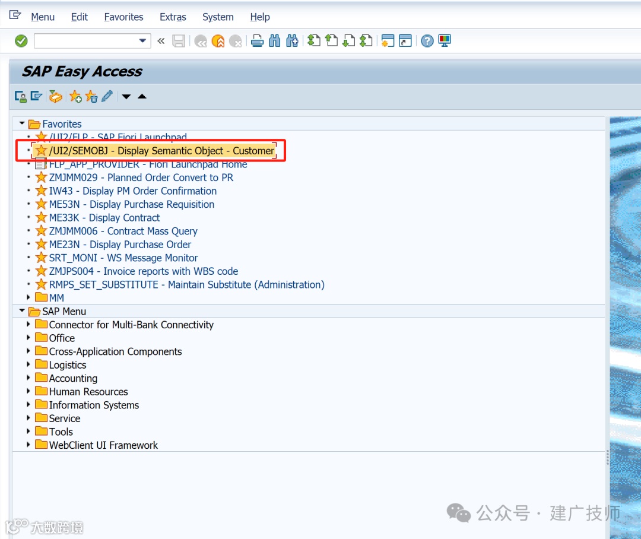Select ZMJMM006 Contract Mass Query
The image size is (641, 539).
pos(123,231)
